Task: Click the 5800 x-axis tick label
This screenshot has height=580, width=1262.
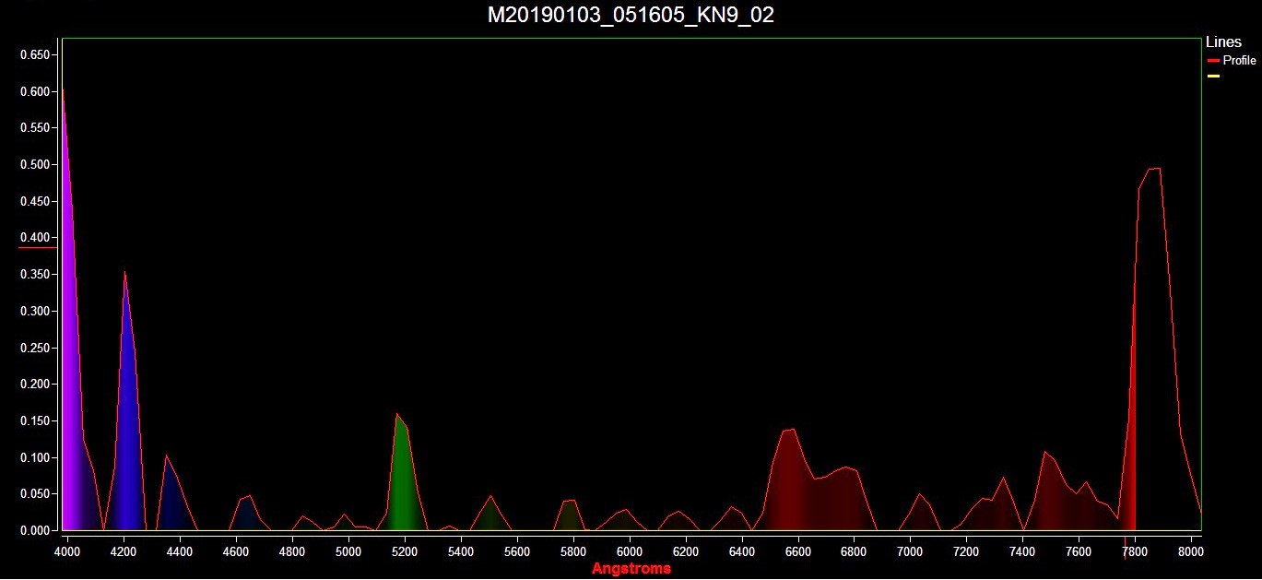Action: pos(573,551)
